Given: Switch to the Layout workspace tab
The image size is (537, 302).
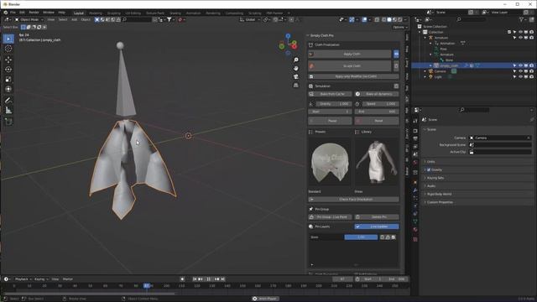Looking at the screenshot, I should click(79, 13).
